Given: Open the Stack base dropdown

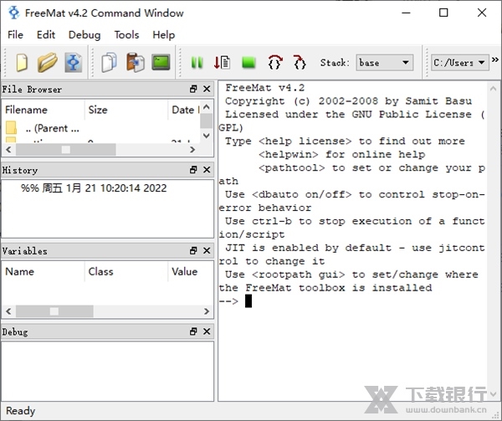Looking at the screenshot, I should pos(384,63).
